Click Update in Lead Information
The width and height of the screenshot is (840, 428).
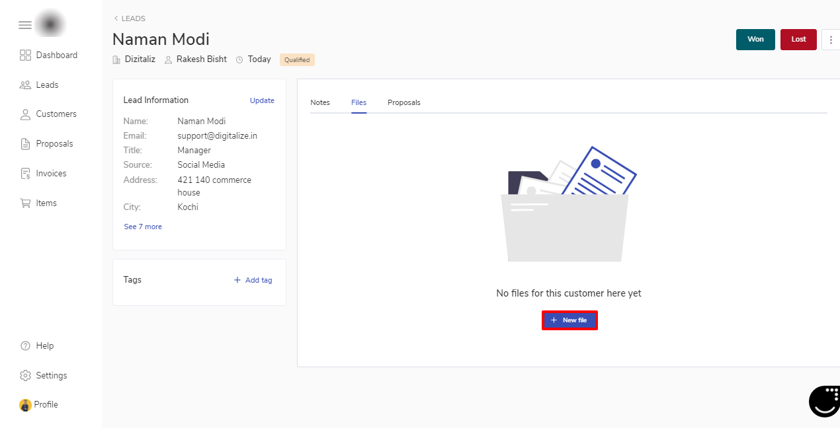262,100
